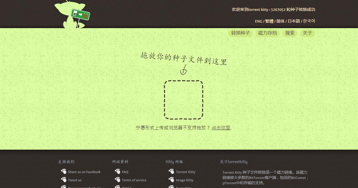Open the 转换种子 navigation tab
The image size is (358, 188).
tap(240, 33)
